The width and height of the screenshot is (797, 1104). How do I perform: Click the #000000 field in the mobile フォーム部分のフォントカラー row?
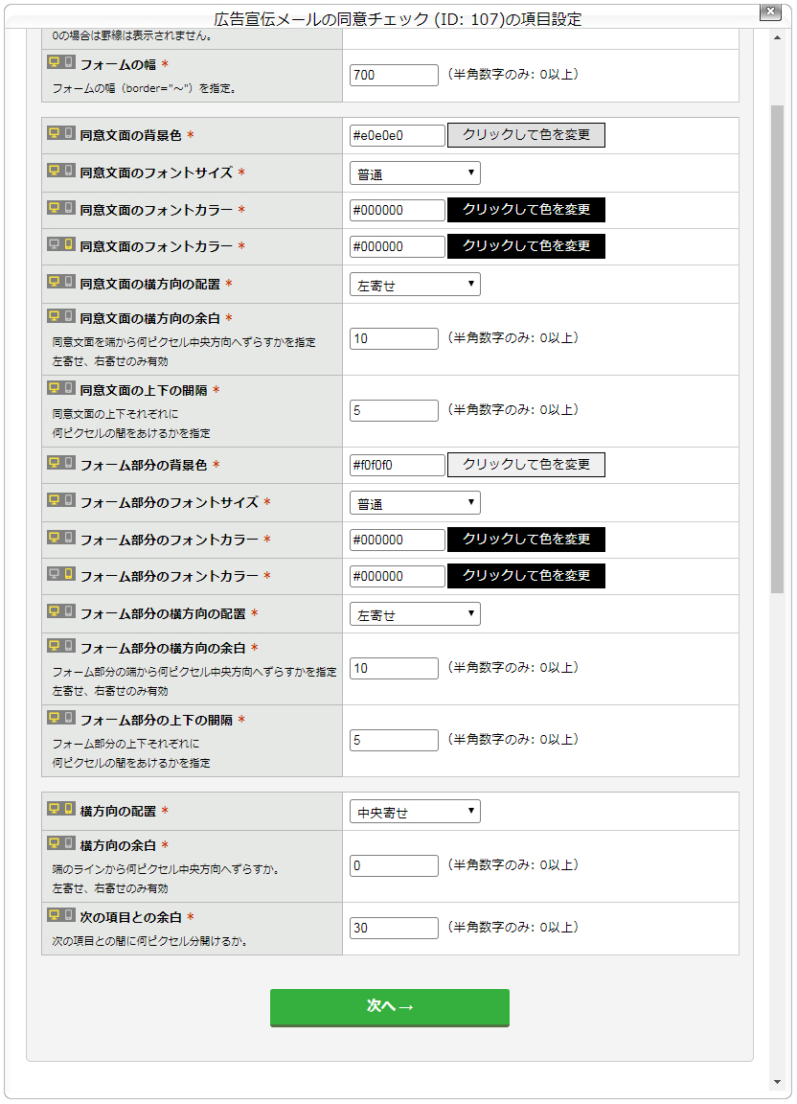click(x=398, y=576)
